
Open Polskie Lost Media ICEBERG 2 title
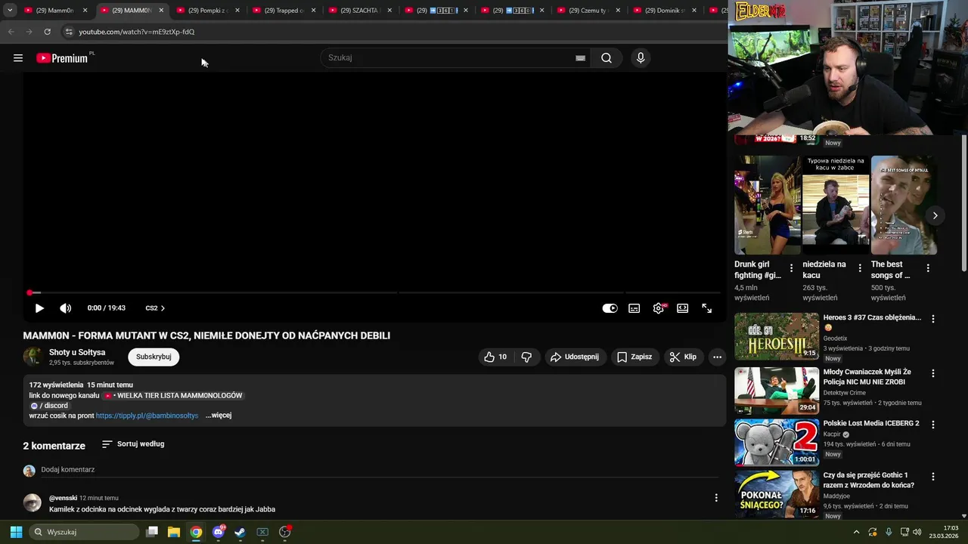[x=871, y=423]
